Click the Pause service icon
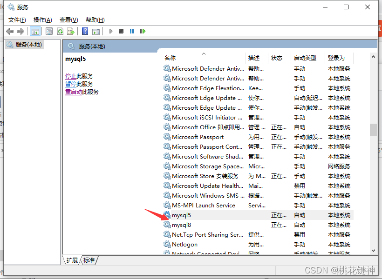Screen dimensions: 382x279 pyautogui.click(x=132, y=31)
